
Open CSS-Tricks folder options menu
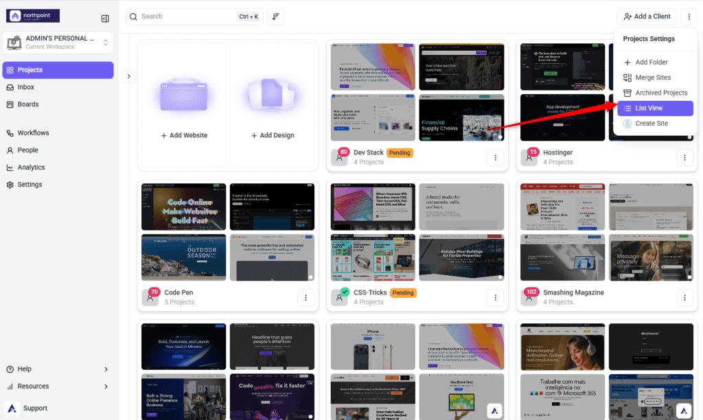click(496, 298)
